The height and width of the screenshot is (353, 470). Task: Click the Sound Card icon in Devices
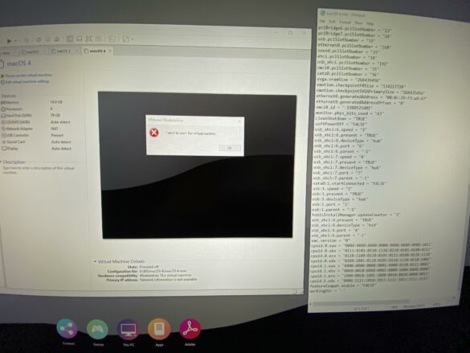coord(4,142)
